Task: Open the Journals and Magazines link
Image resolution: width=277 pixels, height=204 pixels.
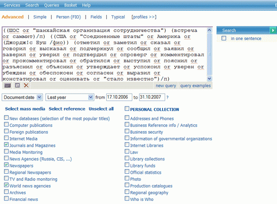Action: 32,145
